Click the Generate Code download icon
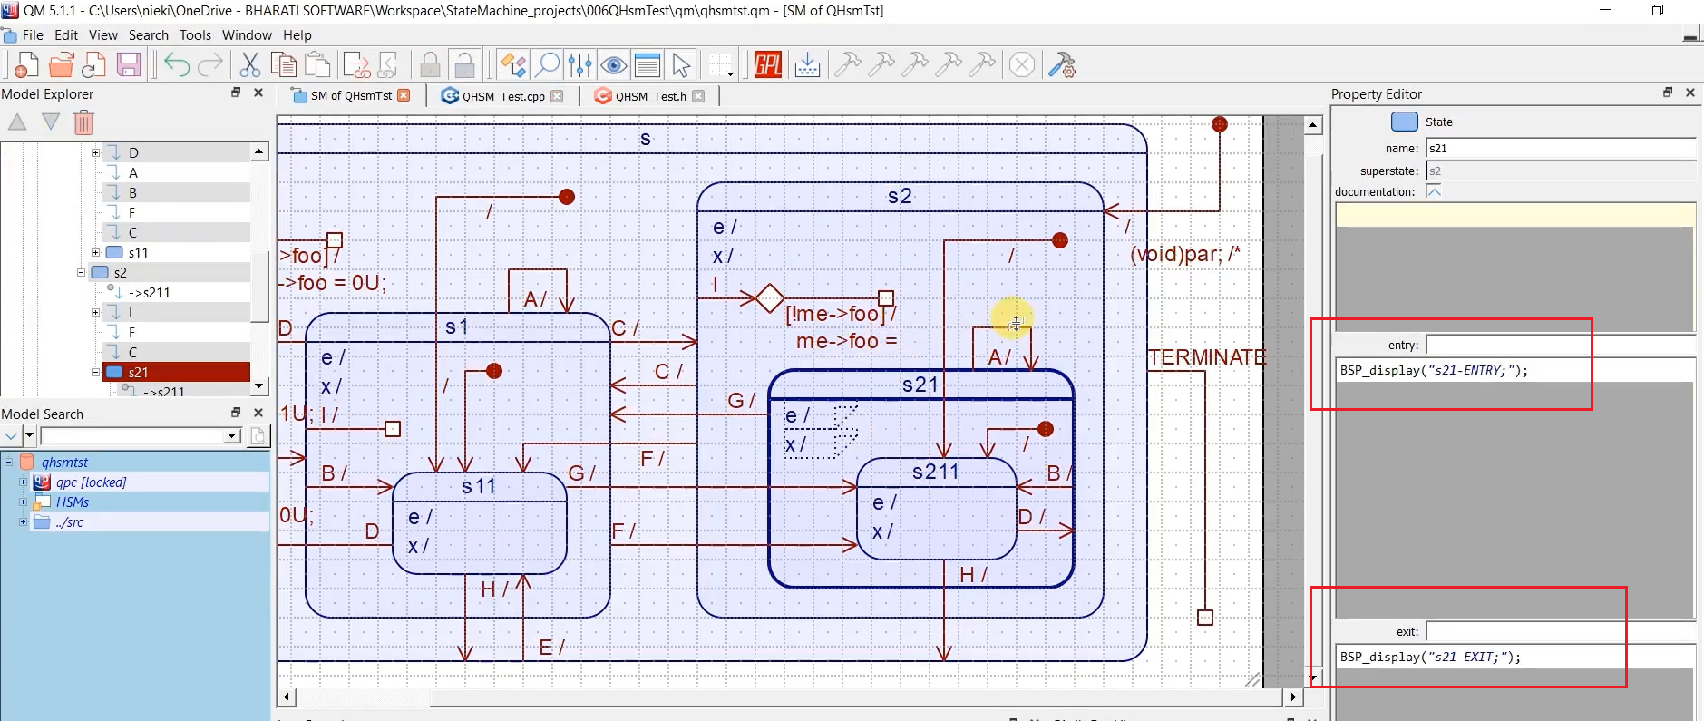1704x721 pixels. point(807,65)
